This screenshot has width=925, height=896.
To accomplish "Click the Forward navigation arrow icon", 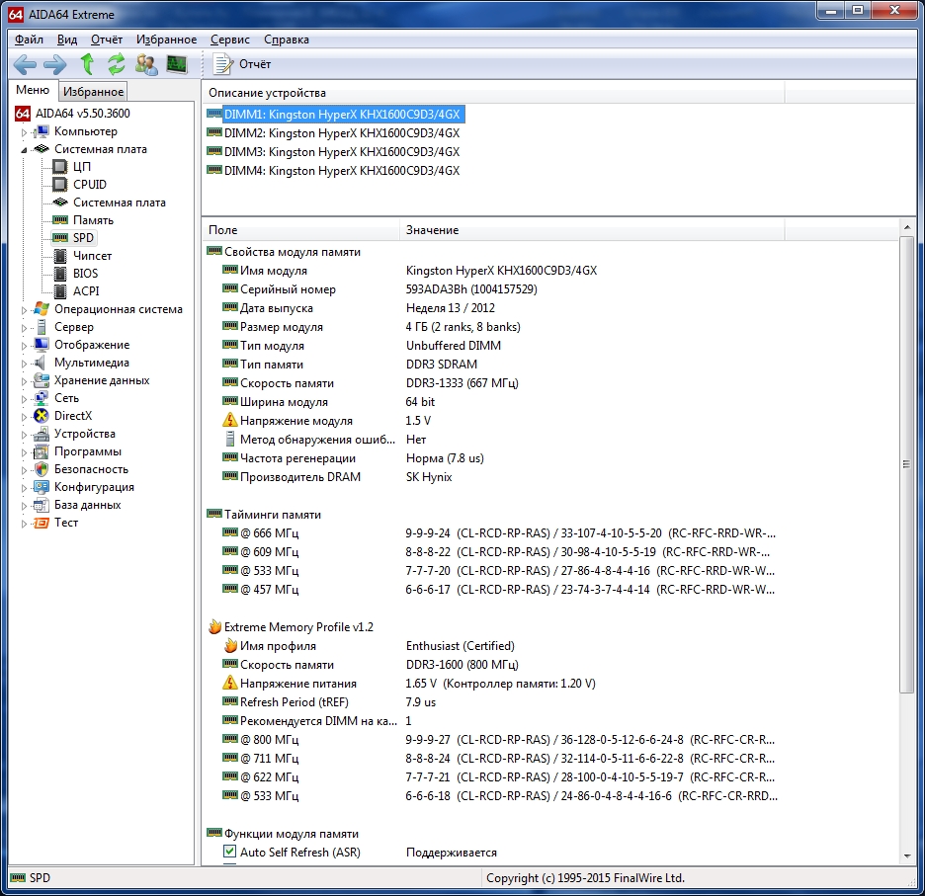I will click(x=55, y=65).
